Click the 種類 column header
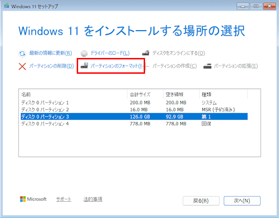Screen dimensions: 279x218 (223, 94)
